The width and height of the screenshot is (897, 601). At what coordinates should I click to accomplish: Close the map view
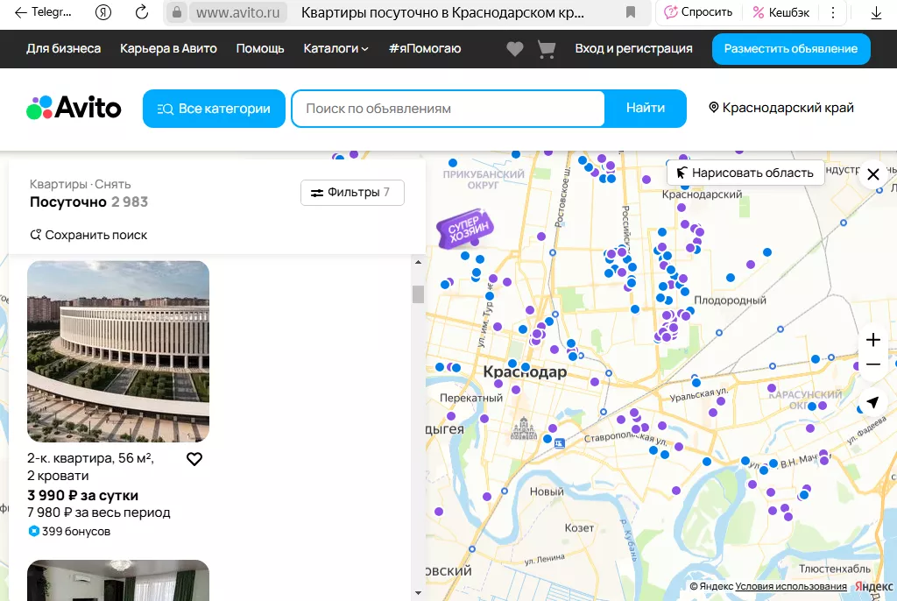pos(872,175)
